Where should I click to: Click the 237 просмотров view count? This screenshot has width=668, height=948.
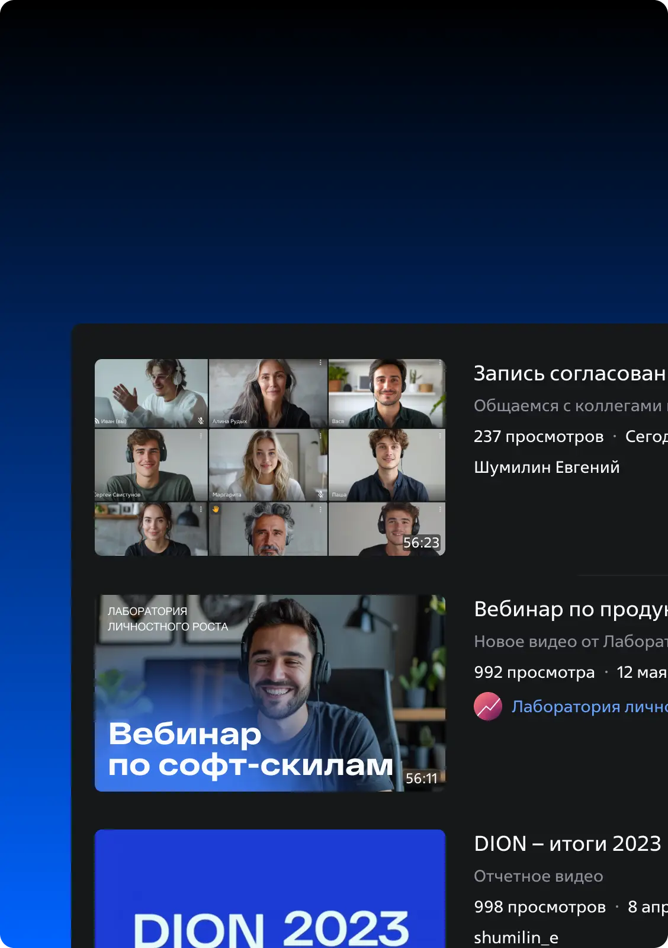click(538, 437)
